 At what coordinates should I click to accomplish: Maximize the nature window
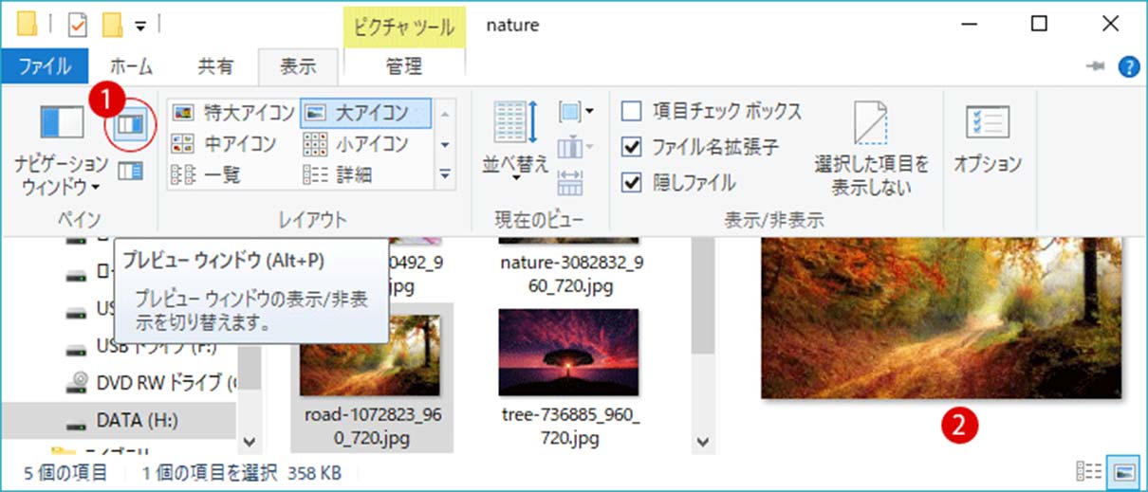coord(1039,25)
